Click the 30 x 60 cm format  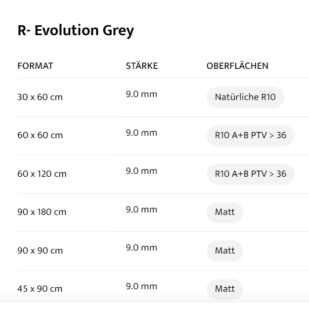40,97
